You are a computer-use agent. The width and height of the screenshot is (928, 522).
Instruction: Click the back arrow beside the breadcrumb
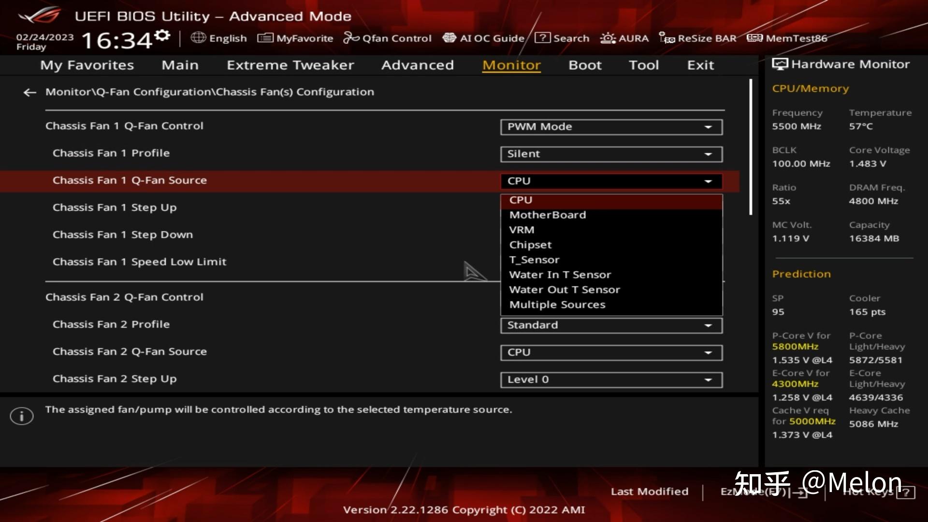[x=29, y=92]
